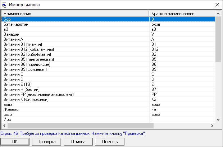
Task: Click the vertical scrollbar thumb
Action: click(x=218, y=39)
